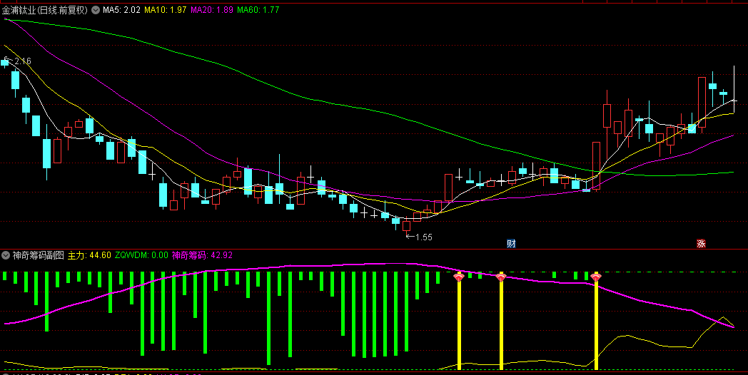Click the MA5: 2.02 indicator label
748x375 pixels.
[121, 9]
